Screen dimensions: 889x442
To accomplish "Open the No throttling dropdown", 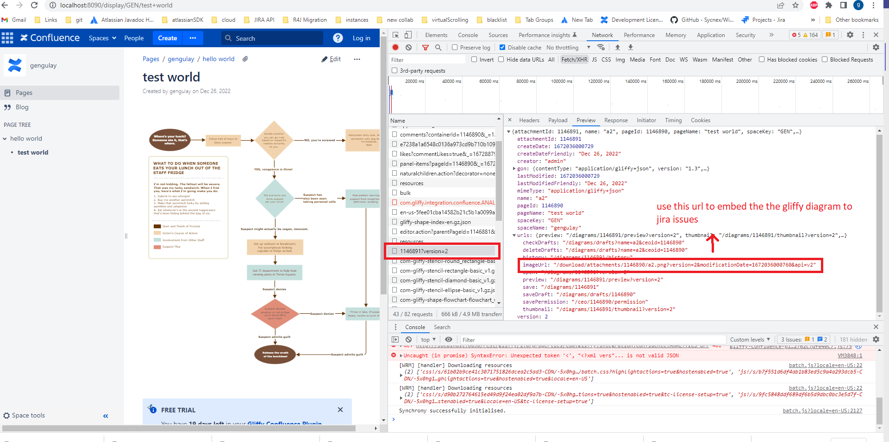I will pos(568,47).
